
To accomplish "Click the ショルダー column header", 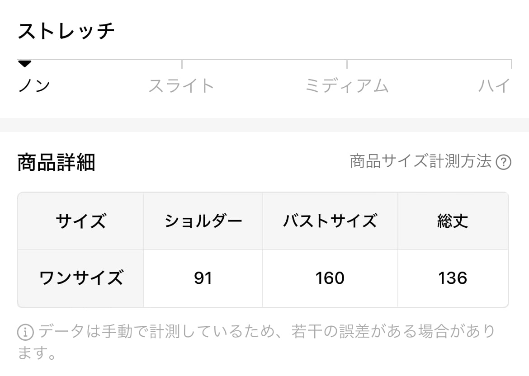I will point(203,221).
